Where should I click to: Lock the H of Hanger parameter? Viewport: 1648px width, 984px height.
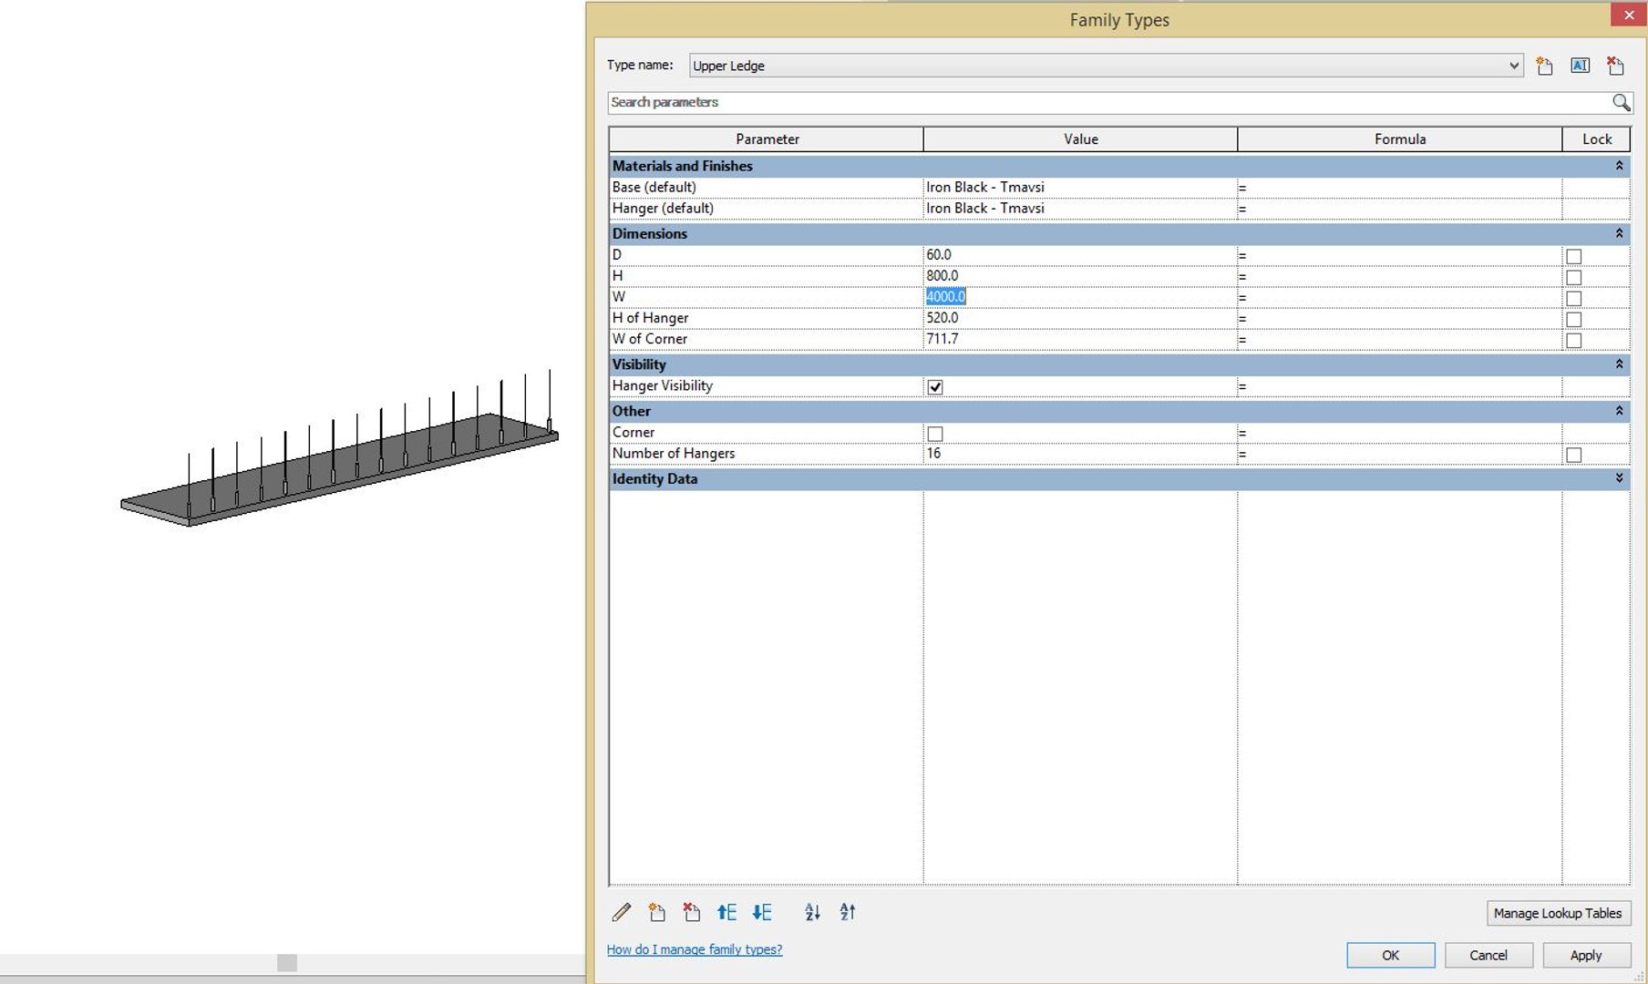tap(1573, 319)
